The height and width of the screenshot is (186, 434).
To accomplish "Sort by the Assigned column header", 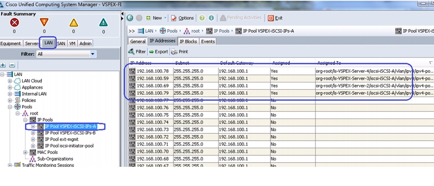I will click(293, 63).
